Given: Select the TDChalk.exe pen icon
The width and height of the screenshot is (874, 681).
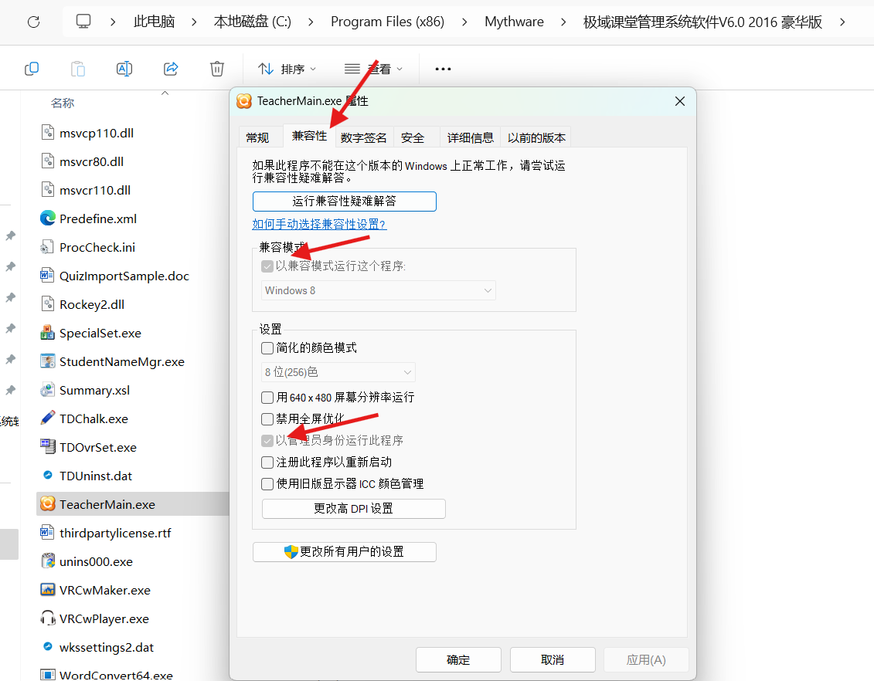Looking at the screenshot, I should pyautogui.click(x=48, y=418).
